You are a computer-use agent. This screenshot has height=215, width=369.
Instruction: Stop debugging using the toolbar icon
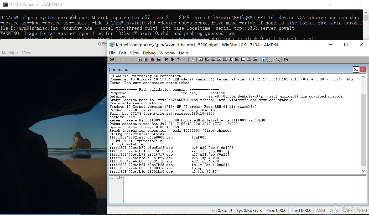[x=152, y=60]
